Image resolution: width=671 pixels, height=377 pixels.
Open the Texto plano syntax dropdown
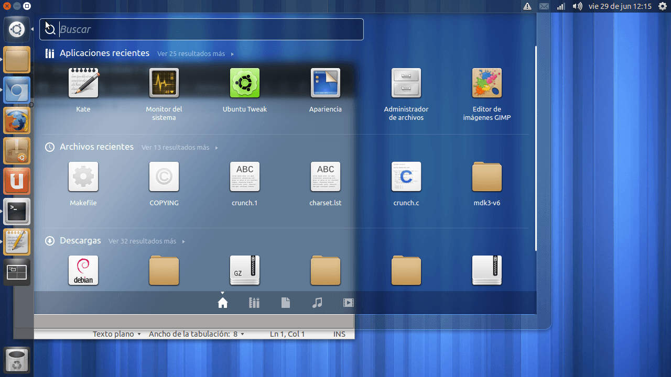(117, 334)
